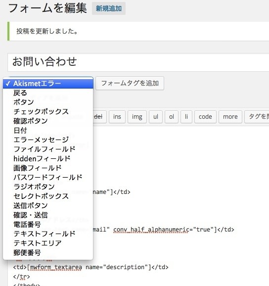Click the ul quicktag button
The height and width of the screenshot is (286, 269).
(x=156, y=117)
